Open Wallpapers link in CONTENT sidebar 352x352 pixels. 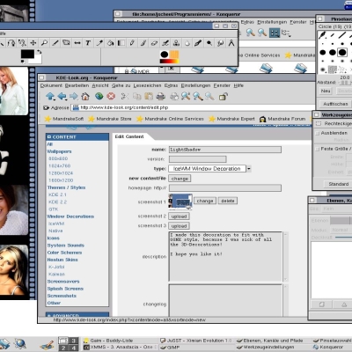[59, 151]
